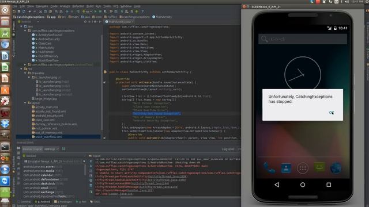Click the project panel settings gear icon
369x207 pixels.
[95, 22]
